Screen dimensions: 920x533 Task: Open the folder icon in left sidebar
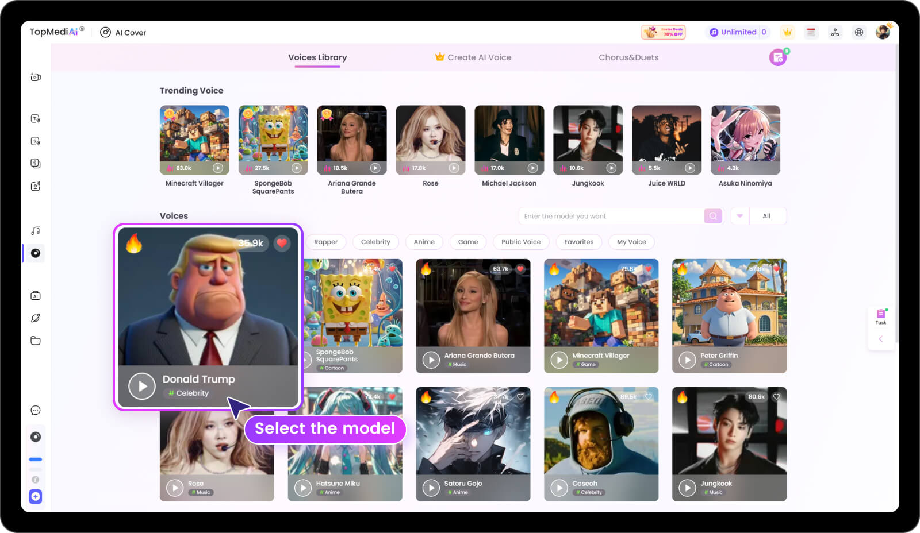coord(36,341)
